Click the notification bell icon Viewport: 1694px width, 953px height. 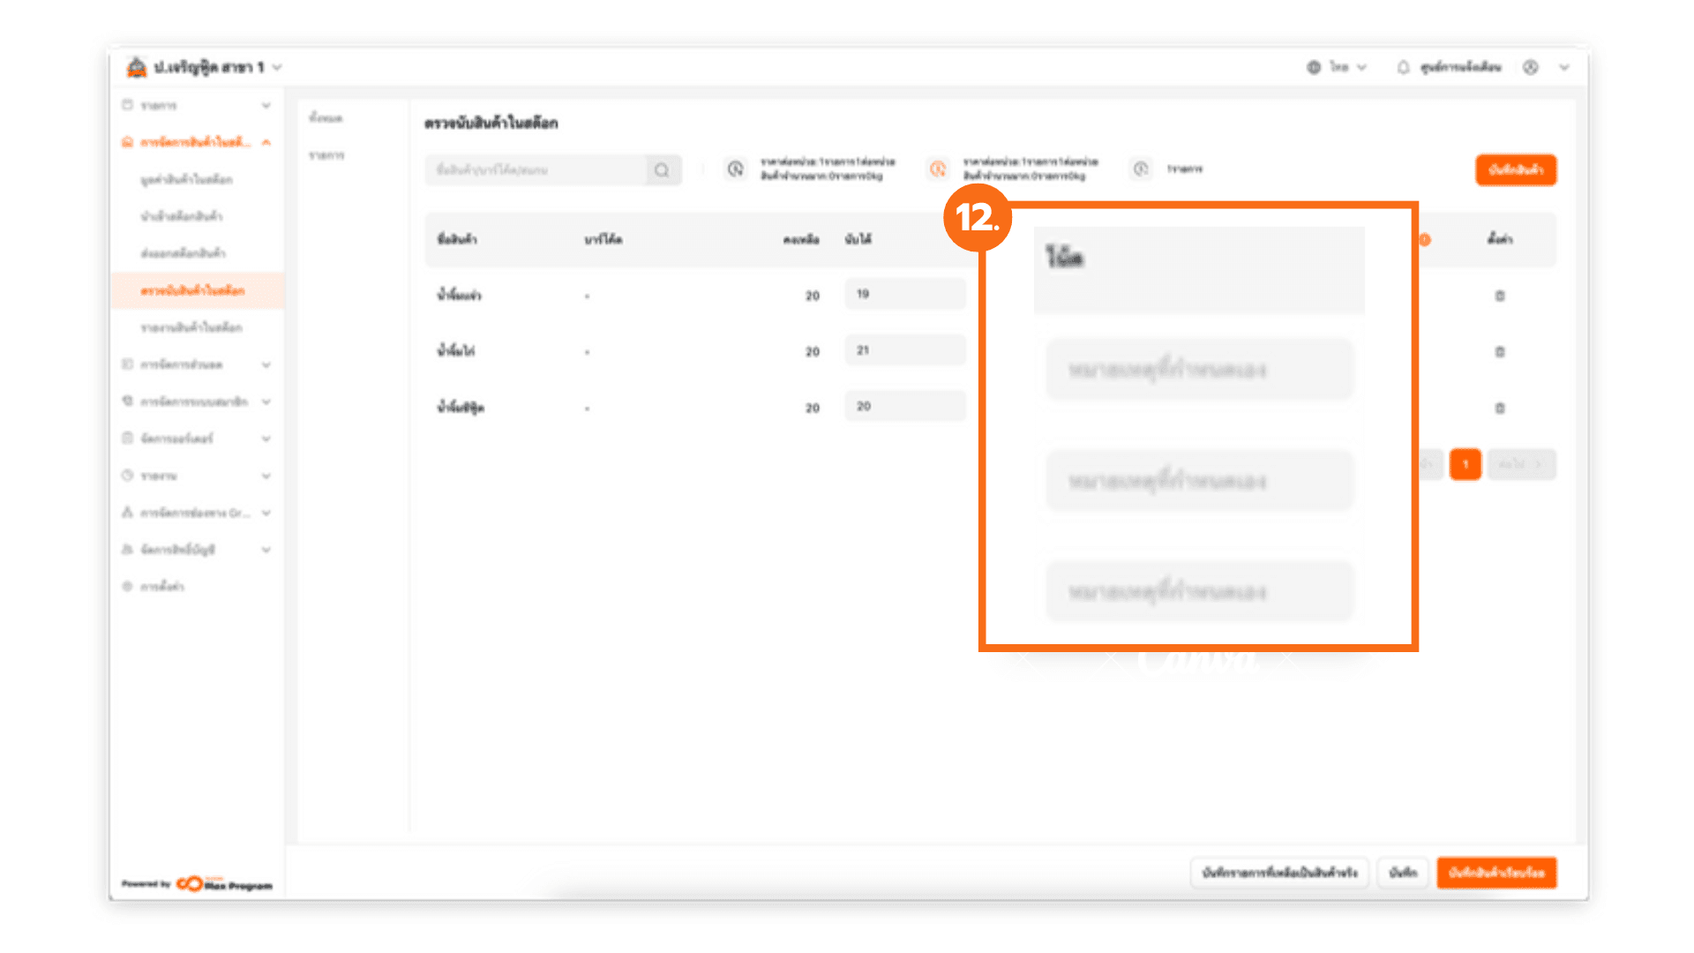point(1403,67)
